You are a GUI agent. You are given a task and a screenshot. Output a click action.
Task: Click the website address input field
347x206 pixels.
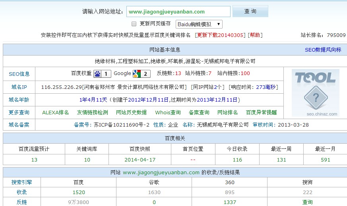(178, 12)
